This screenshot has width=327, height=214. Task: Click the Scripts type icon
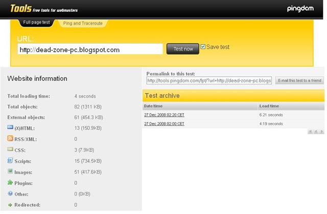tap(10, 160)
